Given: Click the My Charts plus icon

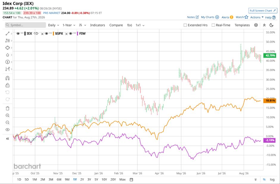Looking at the screenshot, I should pos(217,17).
